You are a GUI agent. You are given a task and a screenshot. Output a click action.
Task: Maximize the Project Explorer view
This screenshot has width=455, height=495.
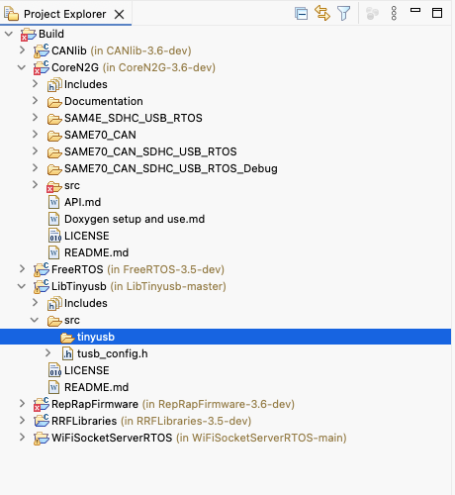(x=437, y=13)
